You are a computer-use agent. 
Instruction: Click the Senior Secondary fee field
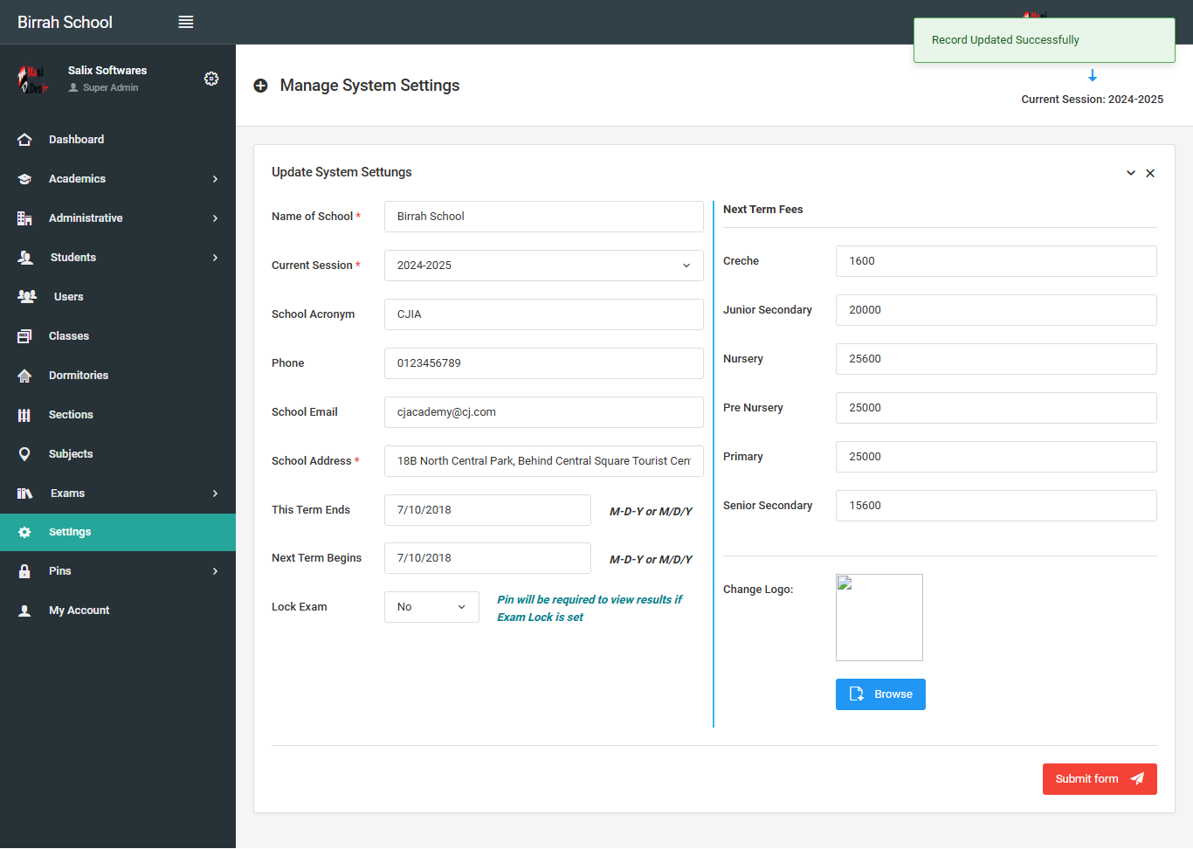[996, 506]
